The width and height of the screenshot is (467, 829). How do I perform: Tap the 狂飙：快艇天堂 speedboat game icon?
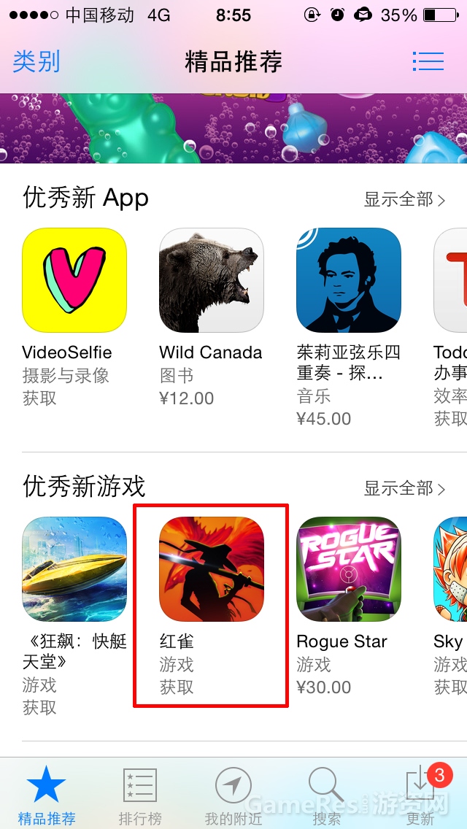point(74,569)
